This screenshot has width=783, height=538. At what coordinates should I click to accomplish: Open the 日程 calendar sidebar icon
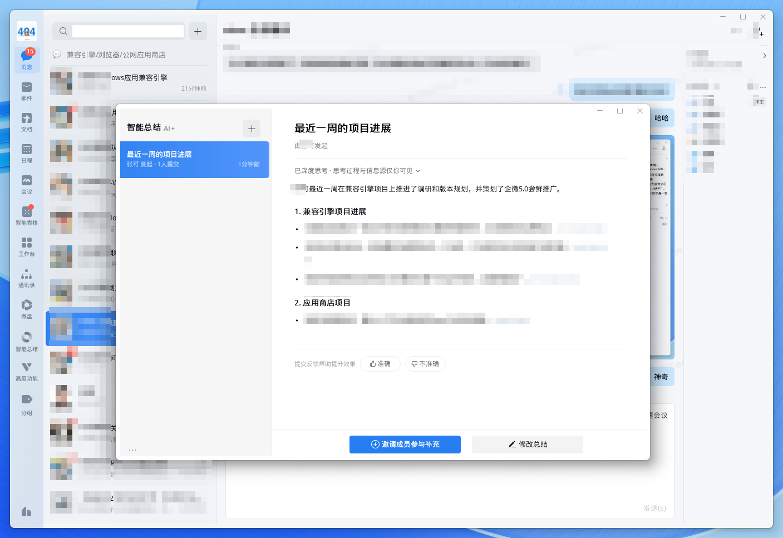(27, 154)
